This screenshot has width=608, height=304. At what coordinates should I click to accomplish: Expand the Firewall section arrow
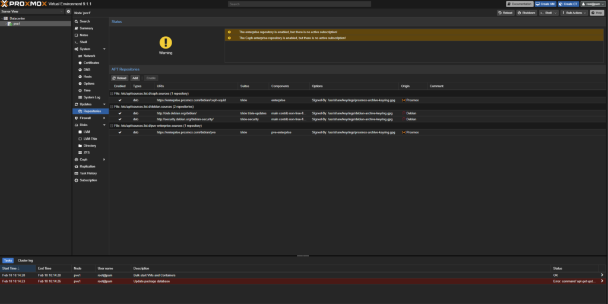coord(104,118)
